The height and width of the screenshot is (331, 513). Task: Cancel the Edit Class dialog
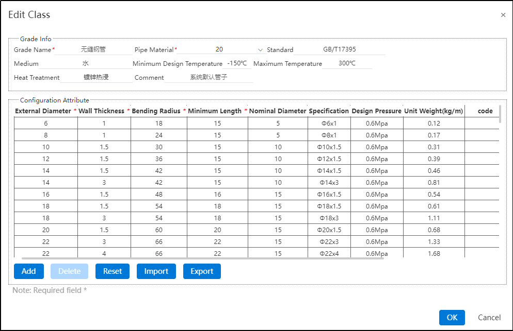tap(489, 317)
